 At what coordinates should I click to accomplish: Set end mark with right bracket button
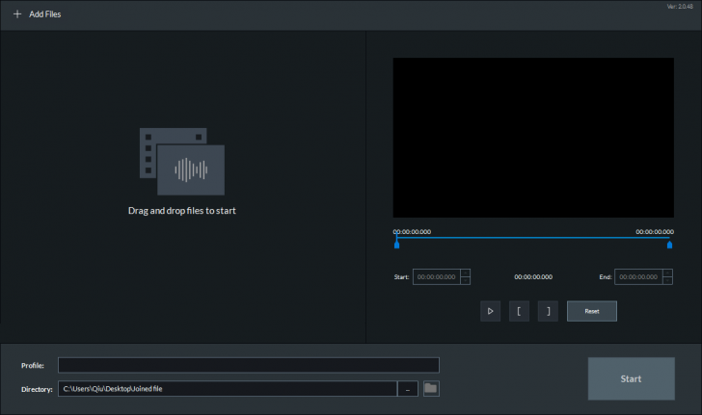pos(548,311)
